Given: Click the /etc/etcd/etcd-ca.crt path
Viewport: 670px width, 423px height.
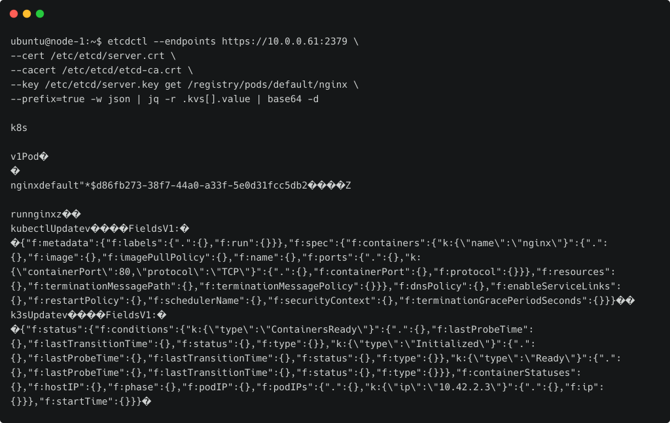Looking at the screenshot, I should pos(122,70).
